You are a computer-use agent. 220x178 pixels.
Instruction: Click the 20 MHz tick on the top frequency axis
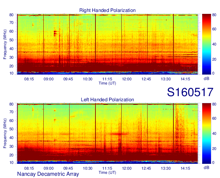click(x=11, y=66)
